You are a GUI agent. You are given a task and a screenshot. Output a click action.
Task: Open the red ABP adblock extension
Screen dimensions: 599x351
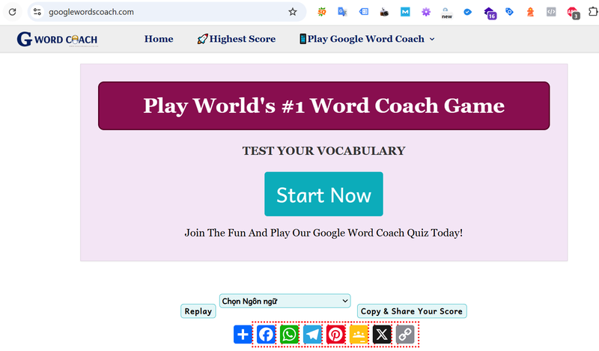573,13
